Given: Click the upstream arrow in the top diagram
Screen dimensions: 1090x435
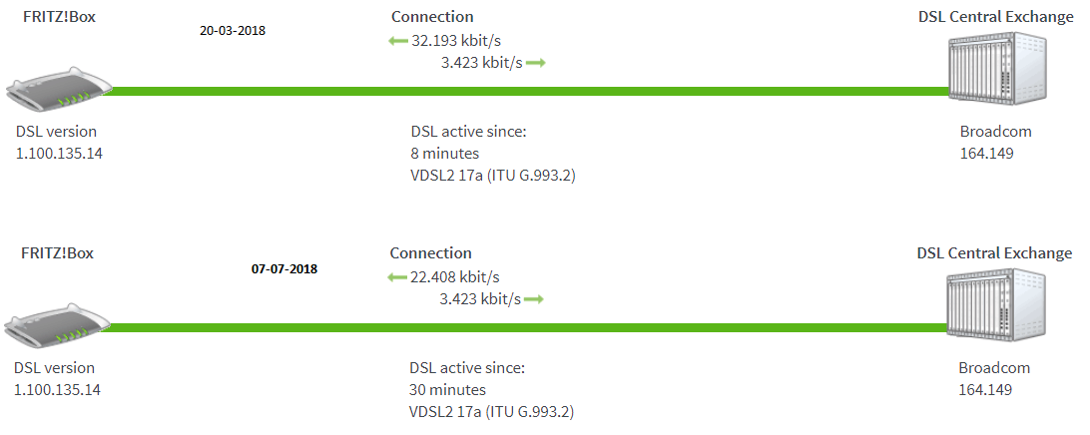Looking at the screenshot, I should pyautogui.click(x=536, y=63).
